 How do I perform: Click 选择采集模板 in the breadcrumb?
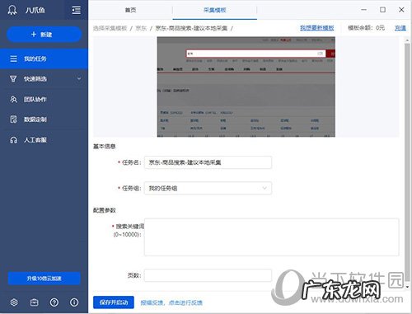110,28
